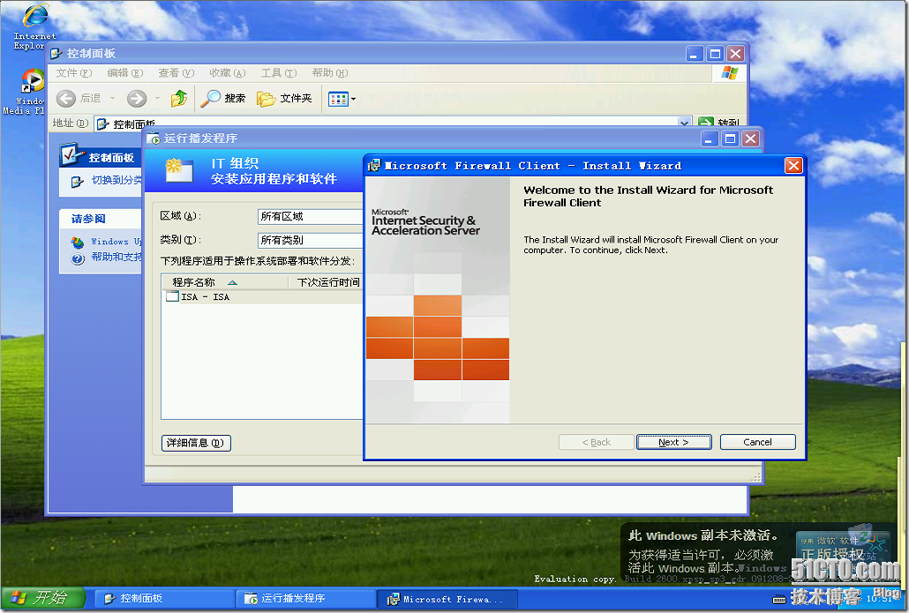Expand address bar dropdown arrow
The image size is (909, 613).
685,123
